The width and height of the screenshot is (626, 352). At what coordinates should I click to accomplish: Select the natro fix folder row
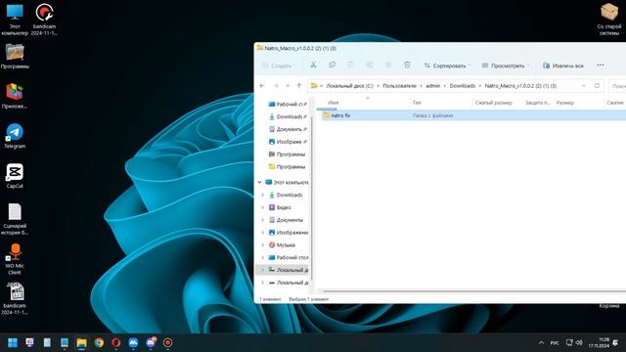(x=473, y=115)
